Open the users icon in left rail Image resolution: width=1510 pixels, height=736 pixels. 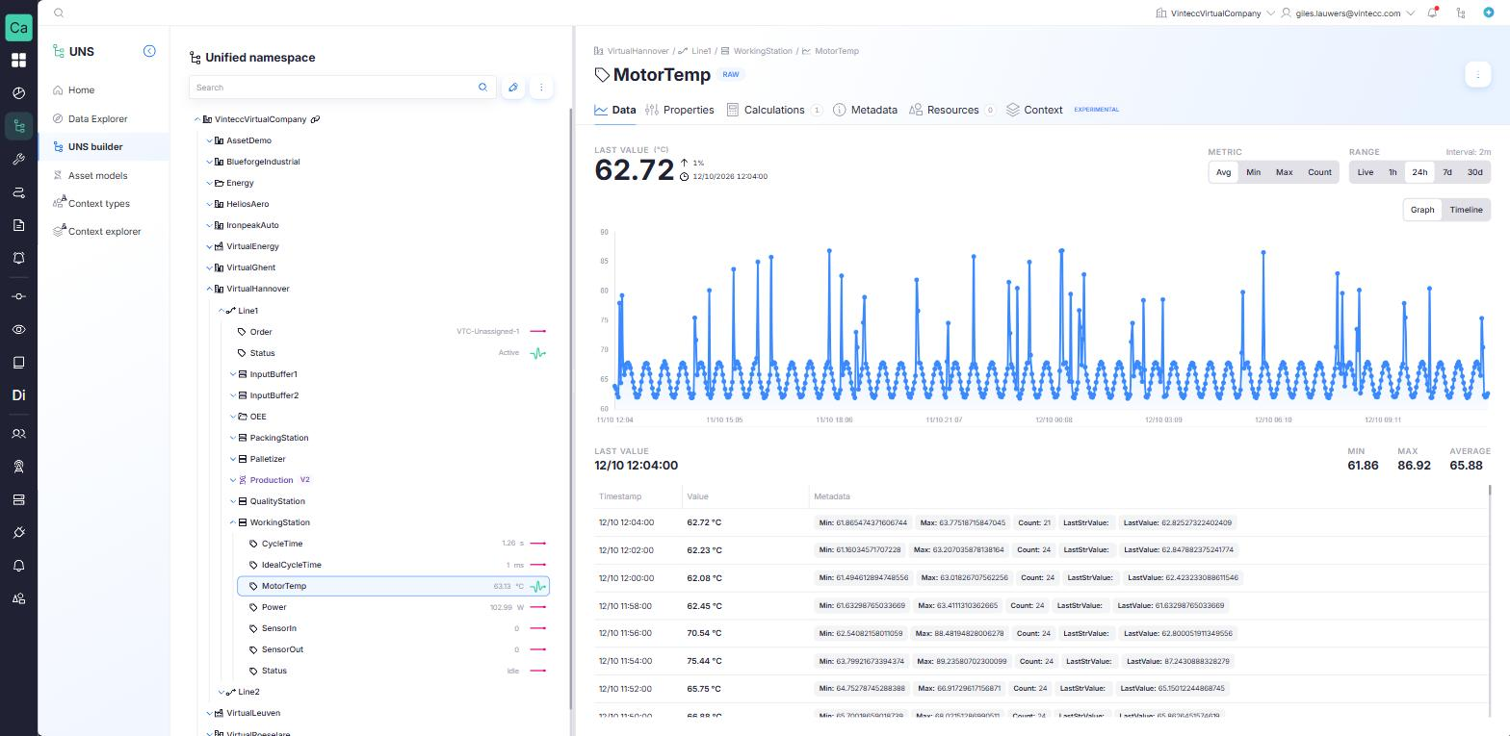point(18,434)
